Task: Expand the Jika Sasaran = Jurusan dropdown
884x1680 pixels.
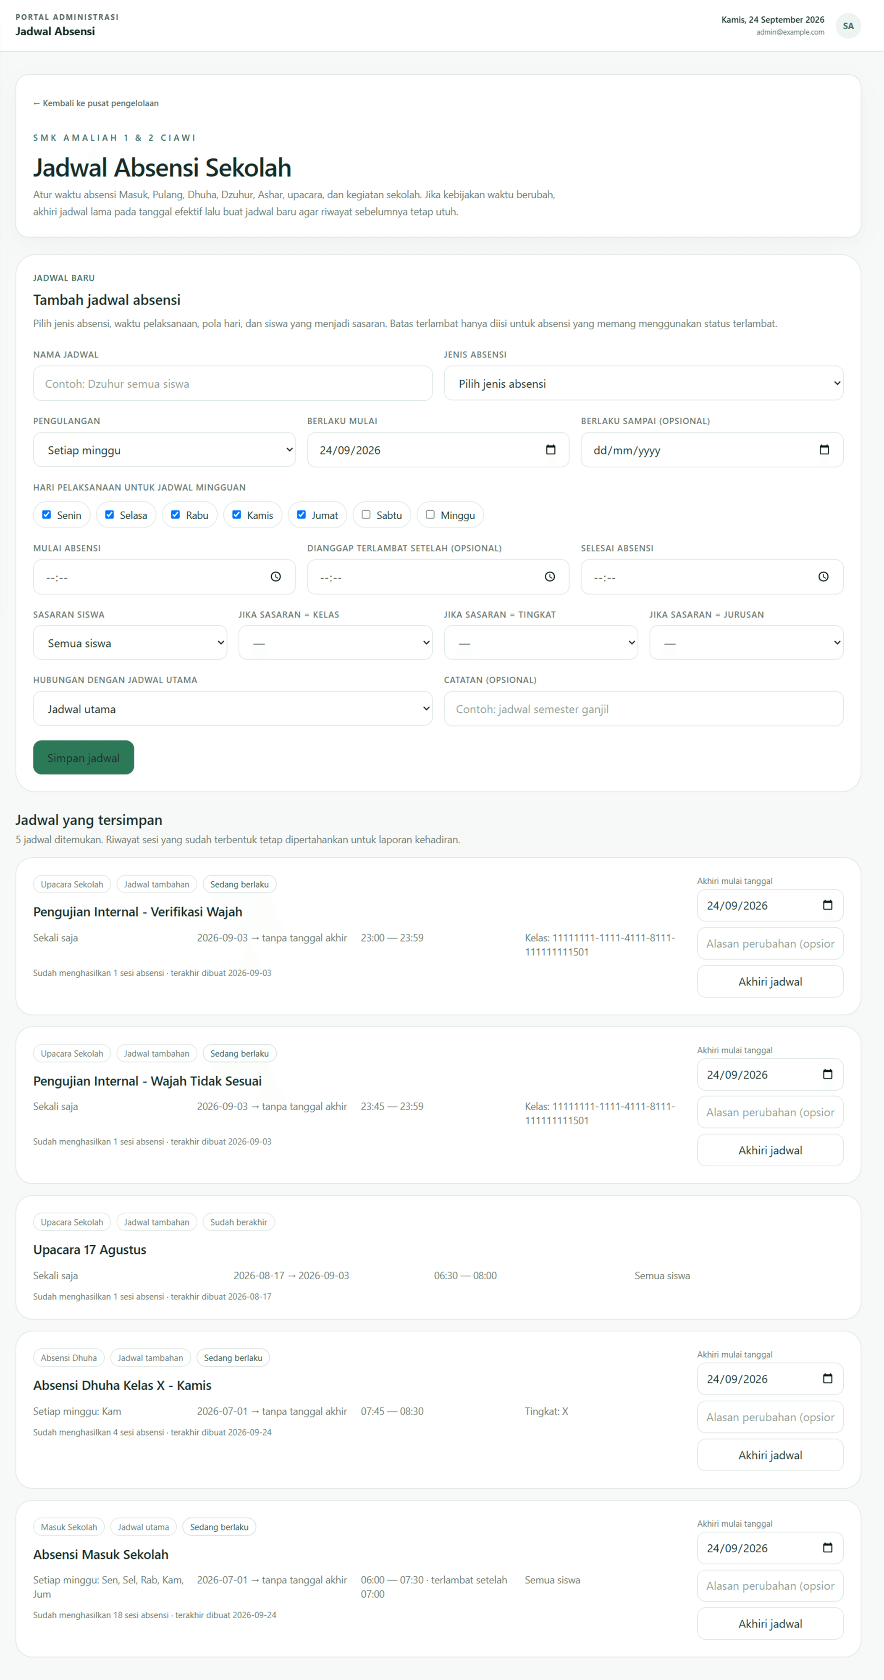Action: [746, 643]
